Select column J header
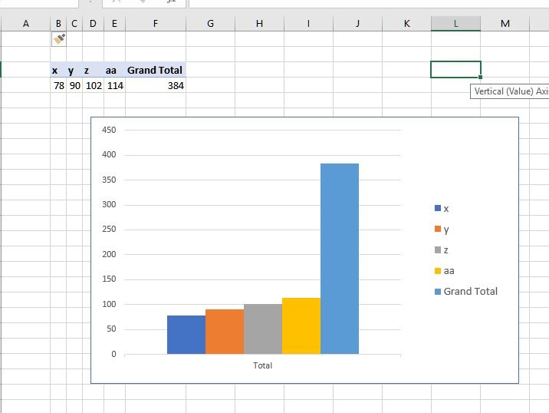The width and height of the screenshot is (549, 413). [x=357, y=24]
